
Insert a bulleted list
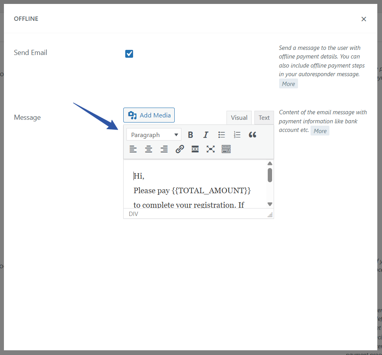coord(221,135)
